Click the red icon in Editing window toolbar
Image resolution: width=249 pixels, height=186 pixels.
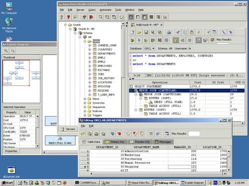coord(119,133)
